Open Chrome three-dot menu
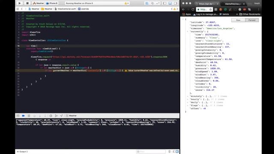Screen dimensions: 274x154 259,9
